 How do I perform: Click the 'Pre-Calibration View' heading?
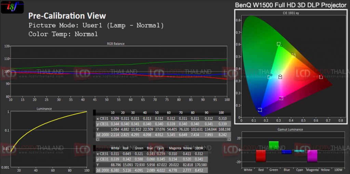67,16
